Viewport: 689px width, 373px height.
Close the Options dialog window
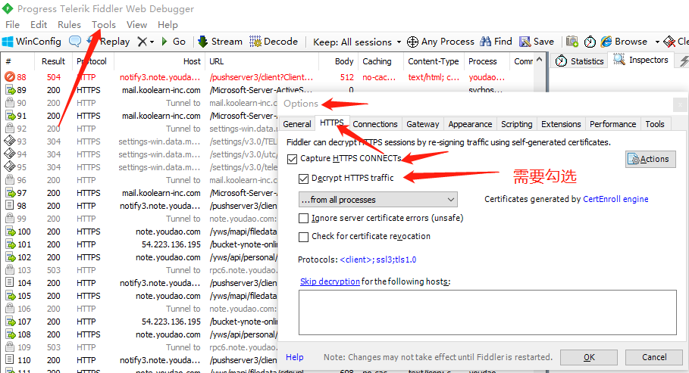pyautogui.click(x=679, y=104)
